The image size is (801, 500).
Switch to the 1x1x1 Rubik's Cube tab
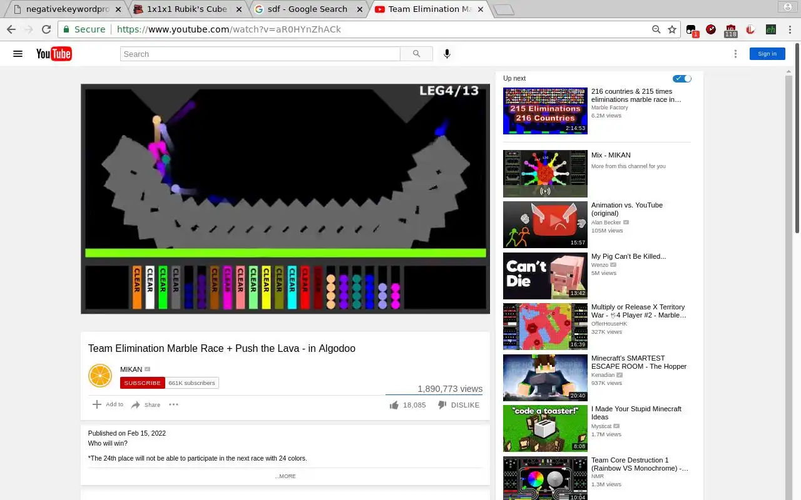coord(186,9)
